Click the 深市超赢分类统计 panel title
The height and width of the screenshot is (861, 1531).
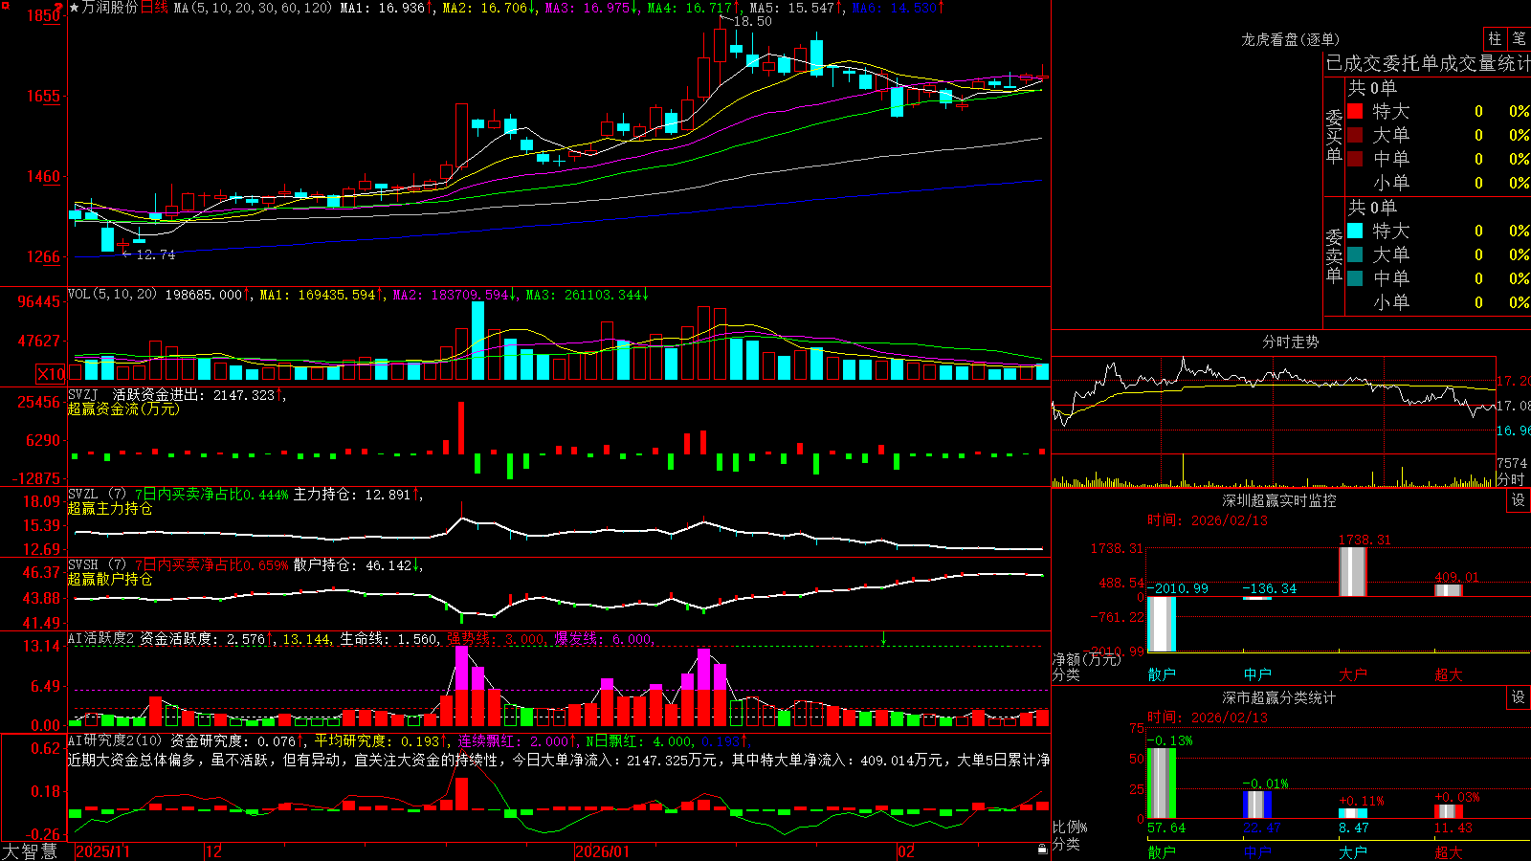(1278, 697)
